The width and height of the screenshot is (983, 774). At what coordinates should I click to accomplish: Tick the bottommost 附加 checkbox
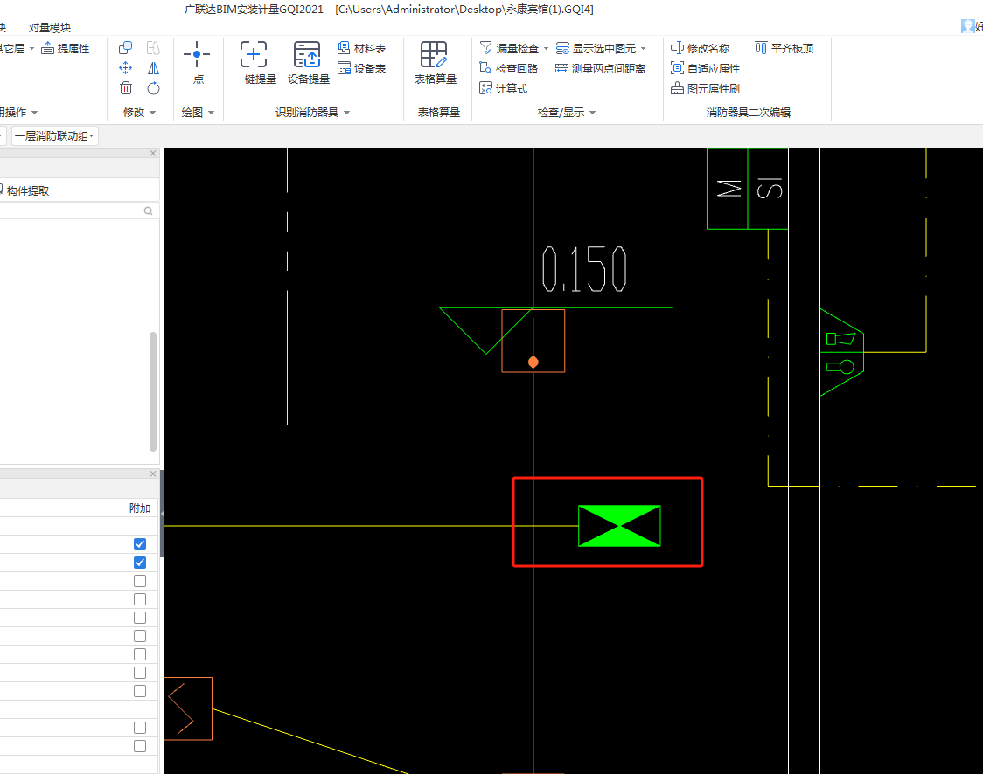point(140,746)
